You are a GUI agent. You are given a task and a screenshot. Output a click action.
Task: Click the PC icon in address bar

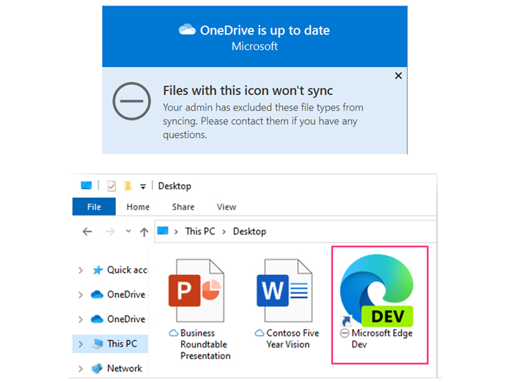(x=163, y=231)
